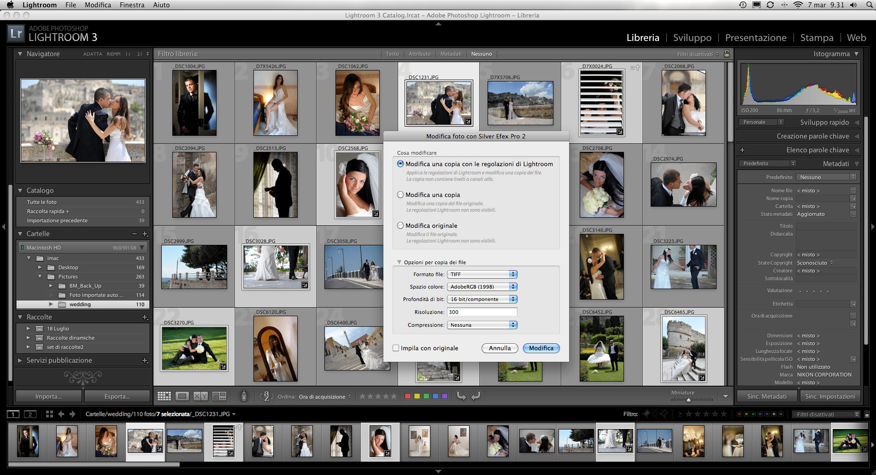Open Presentazione module

[756, 38]
